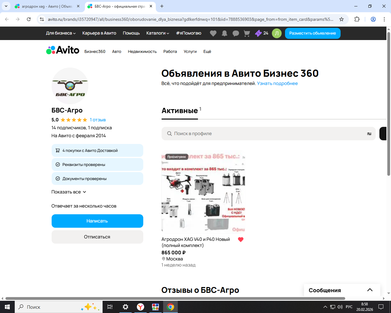This screenshot has height=313, width=391.
Task: Open a new browser tab
Action: tap(162, 6)
